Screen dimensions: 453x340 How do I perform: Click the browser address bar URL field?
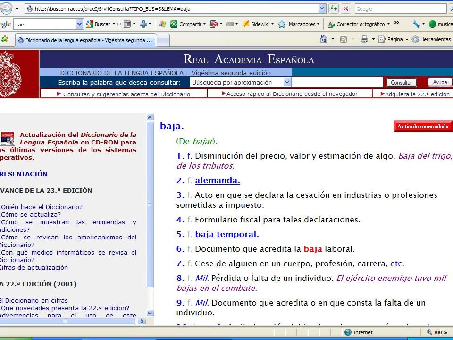point(176,9)
